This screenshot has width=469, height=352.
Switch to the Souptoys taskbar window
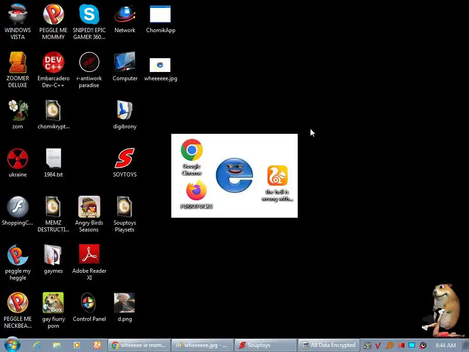[266, 345]
